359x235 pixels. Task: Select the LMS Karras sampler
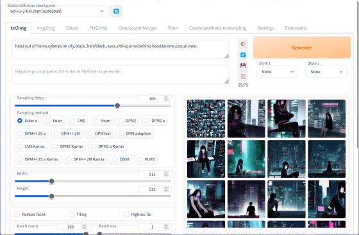31,146
